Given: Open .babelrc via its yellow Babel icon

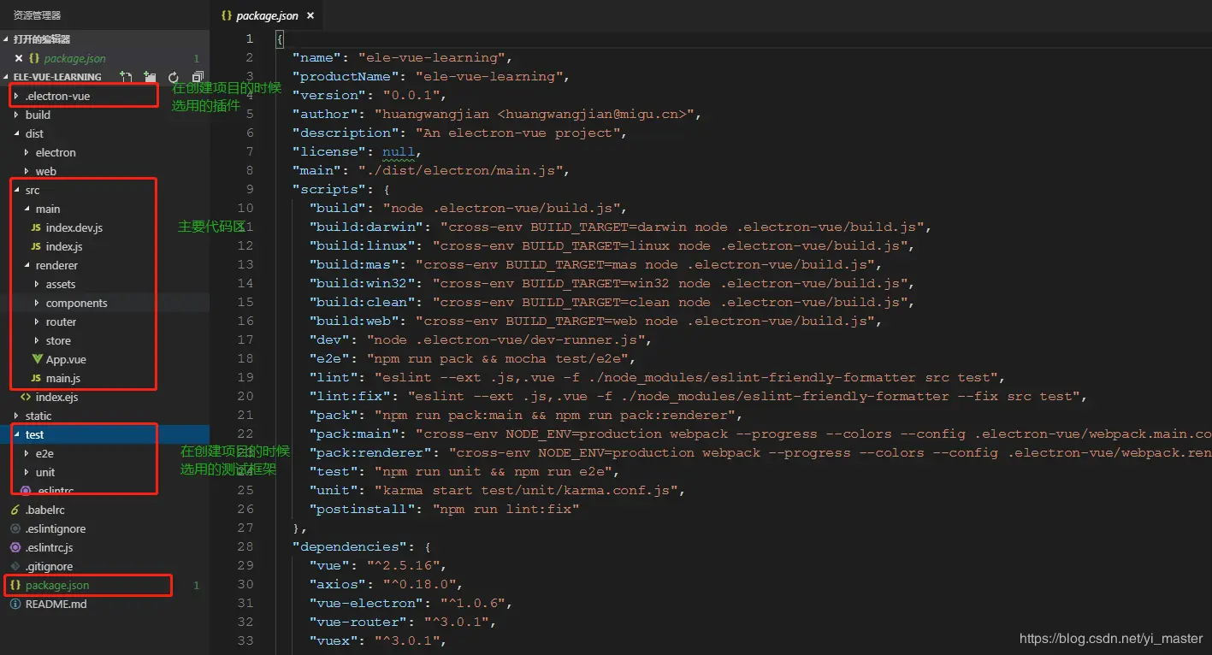Looking at the screenshot, I should [15, 510].
